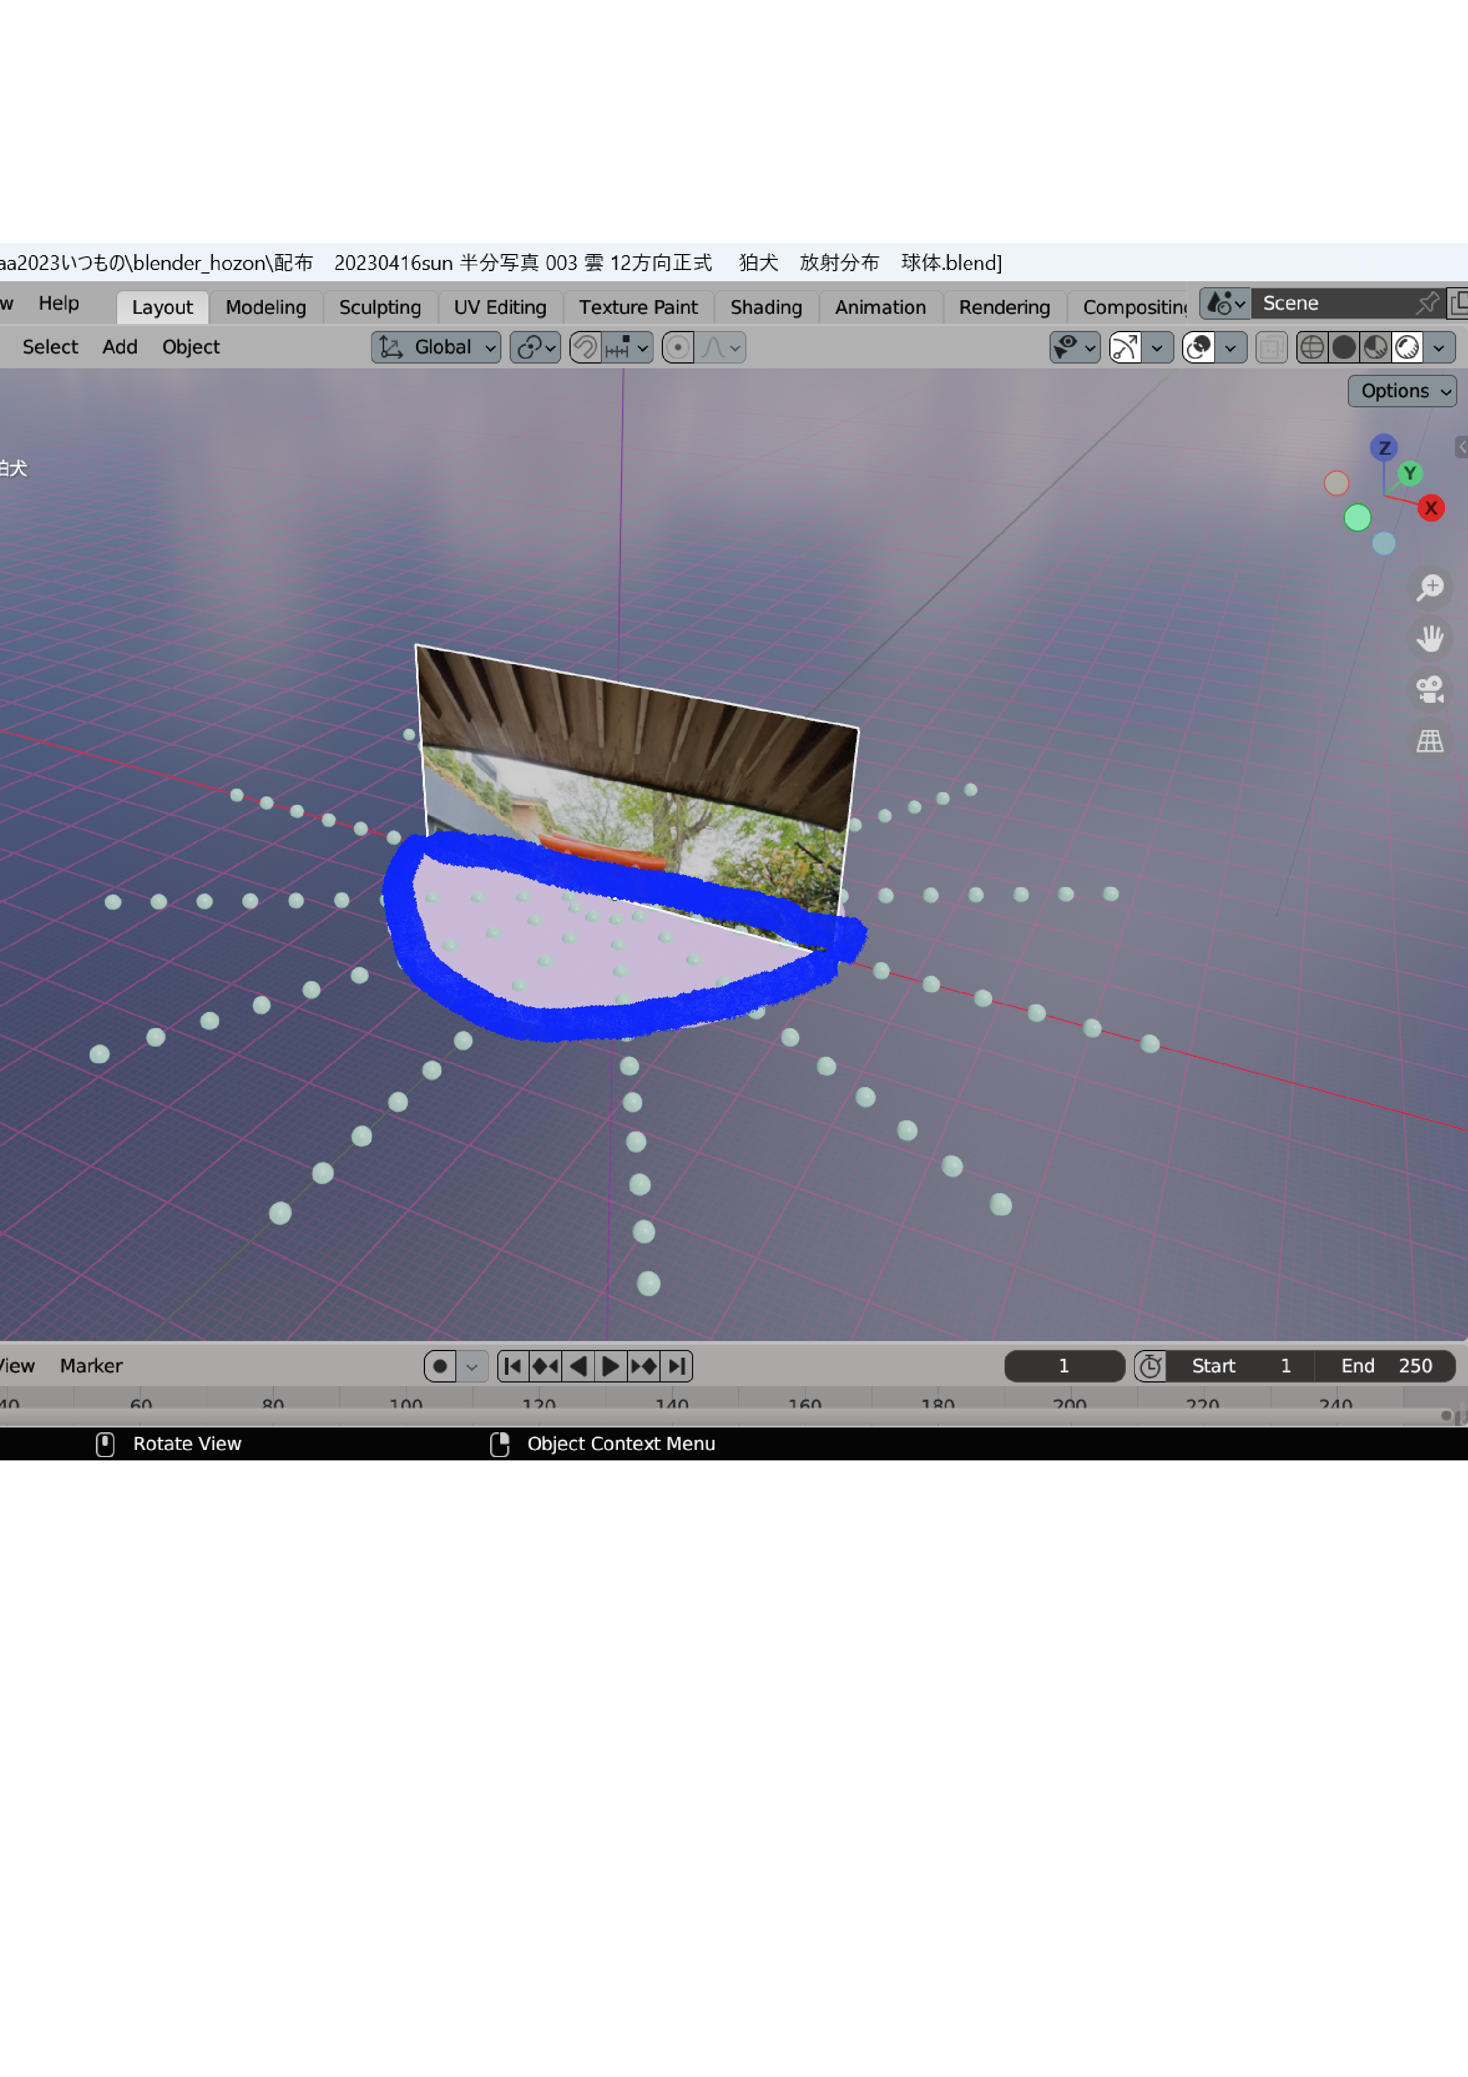
Task: Open the Add menu
Action: click(x=120, y=348)
